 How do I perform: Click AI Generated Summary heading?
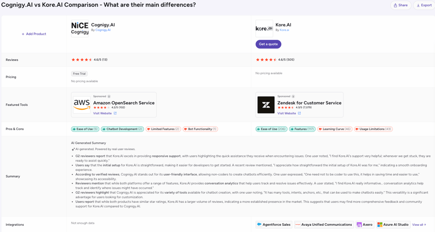[x=89, y=143]
